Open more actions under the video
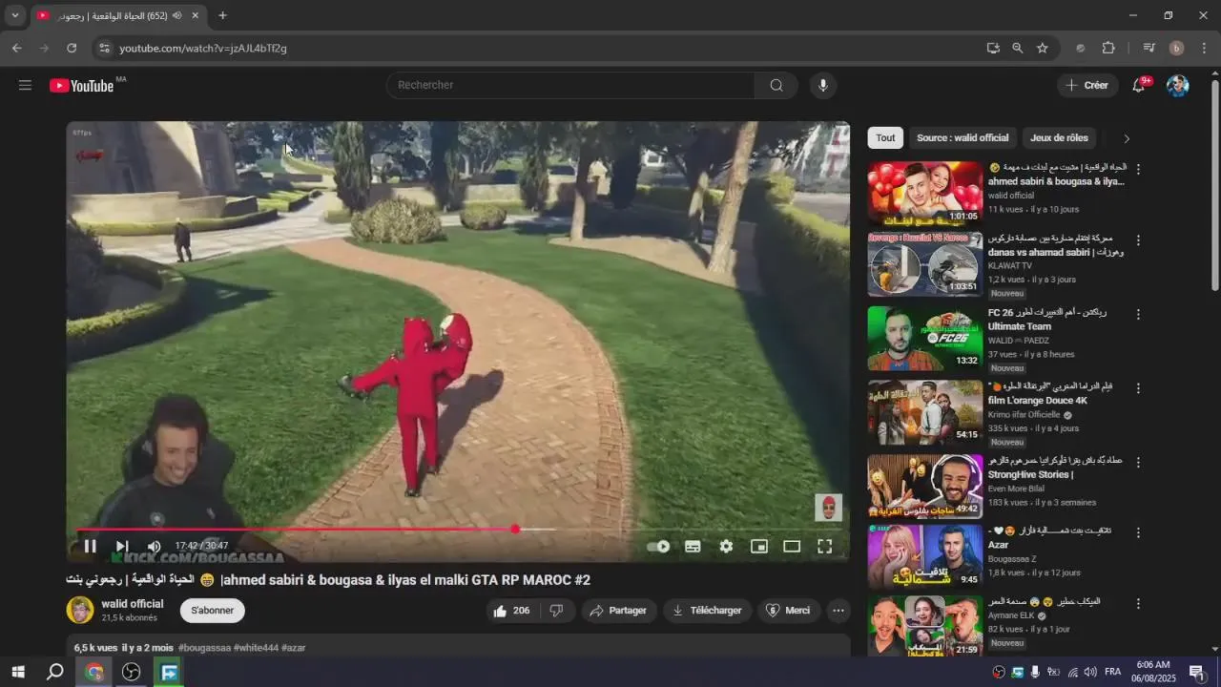The height and width of the screenshot is (687, 1221). point(838,611)
